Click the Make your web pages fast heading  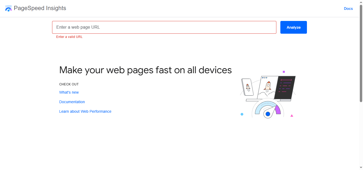click(145, 70)
